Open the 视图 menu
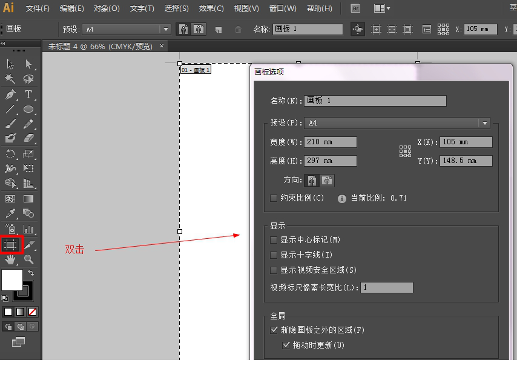 (246, 8)
